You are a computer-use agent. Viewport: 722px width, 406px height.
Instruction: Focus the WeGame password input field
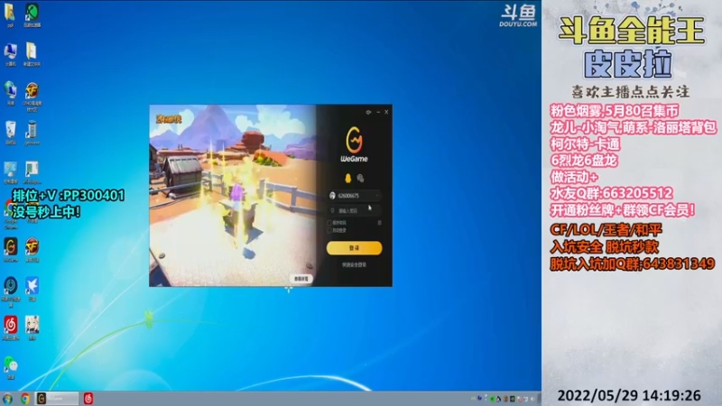click(x=354, y=210)
